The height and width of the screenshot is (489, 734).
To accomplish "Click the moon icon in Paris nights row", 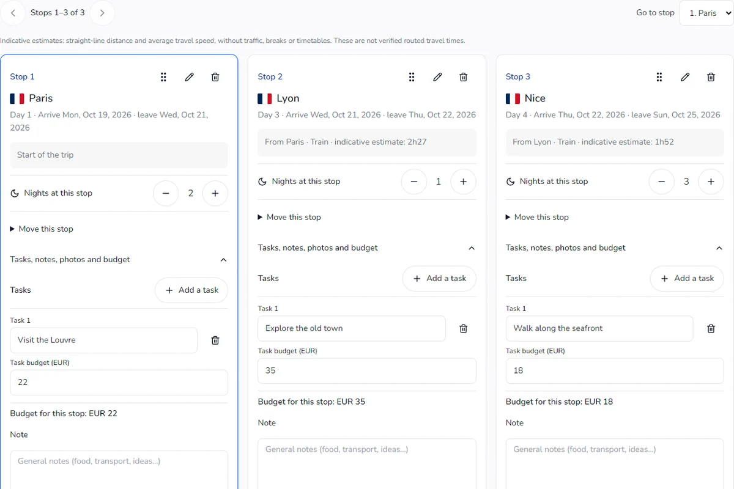I will [x=15, y=193].
